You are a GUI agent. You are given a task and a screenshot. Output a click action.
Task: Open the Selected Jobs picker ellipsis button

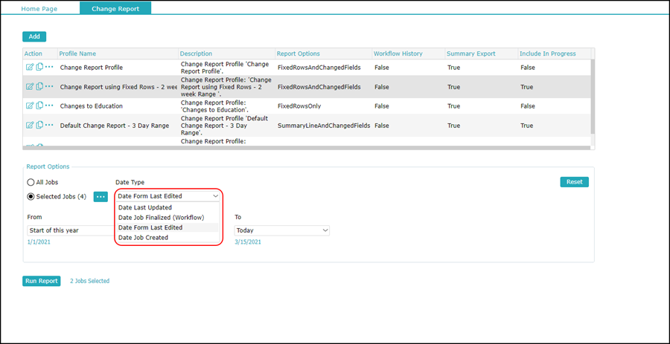[x=100, y=196]
